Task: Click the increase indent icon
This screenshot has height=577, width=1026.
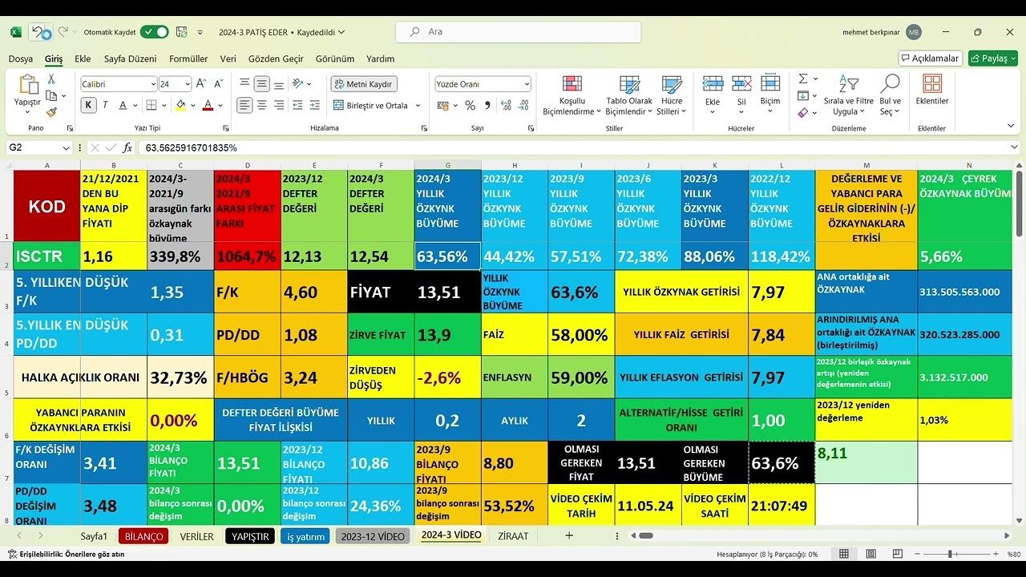Action: point(314,105)
